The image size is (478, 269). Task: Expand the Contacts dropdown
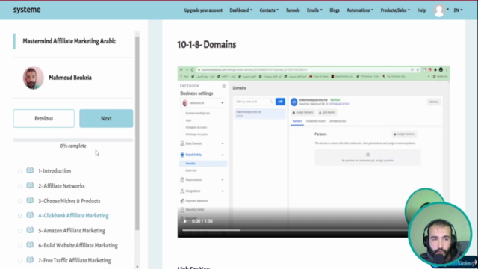269,10
